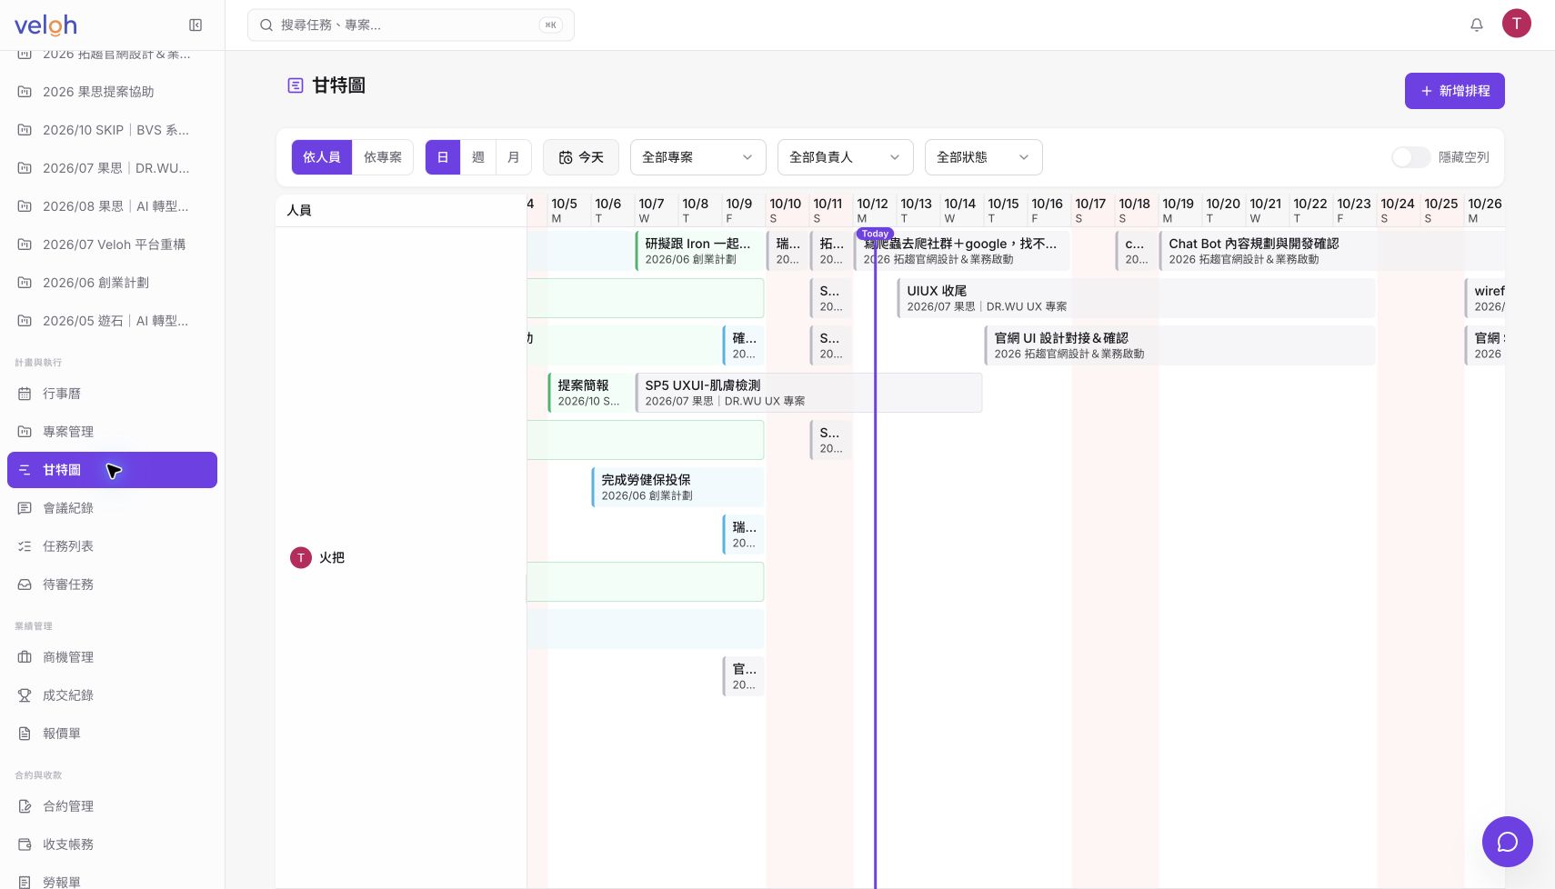Open the 完成勞健保投保 task bar
The image size is (1555, 889).
click(677, 487)
